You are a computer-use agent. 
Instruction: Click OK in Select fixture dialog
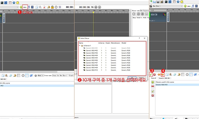point(132,78)
